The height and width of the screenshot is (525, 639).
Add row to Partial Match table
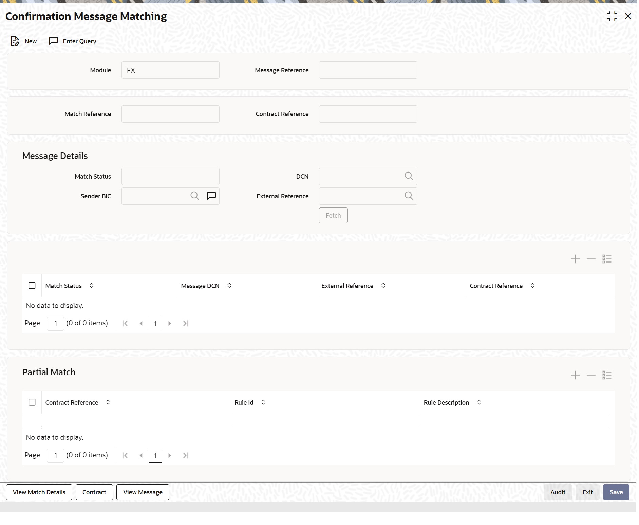tap(575, 375)
